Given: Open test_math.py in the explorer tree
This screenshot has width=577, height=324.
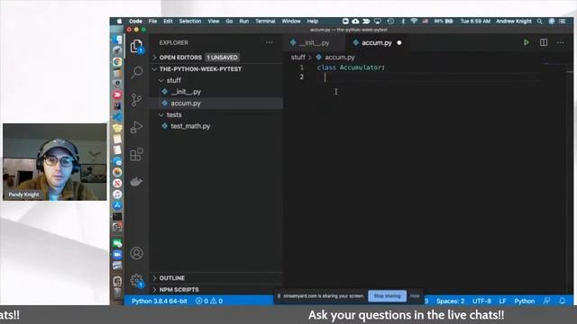Looking at the screenshot, I should pos(190,126).
